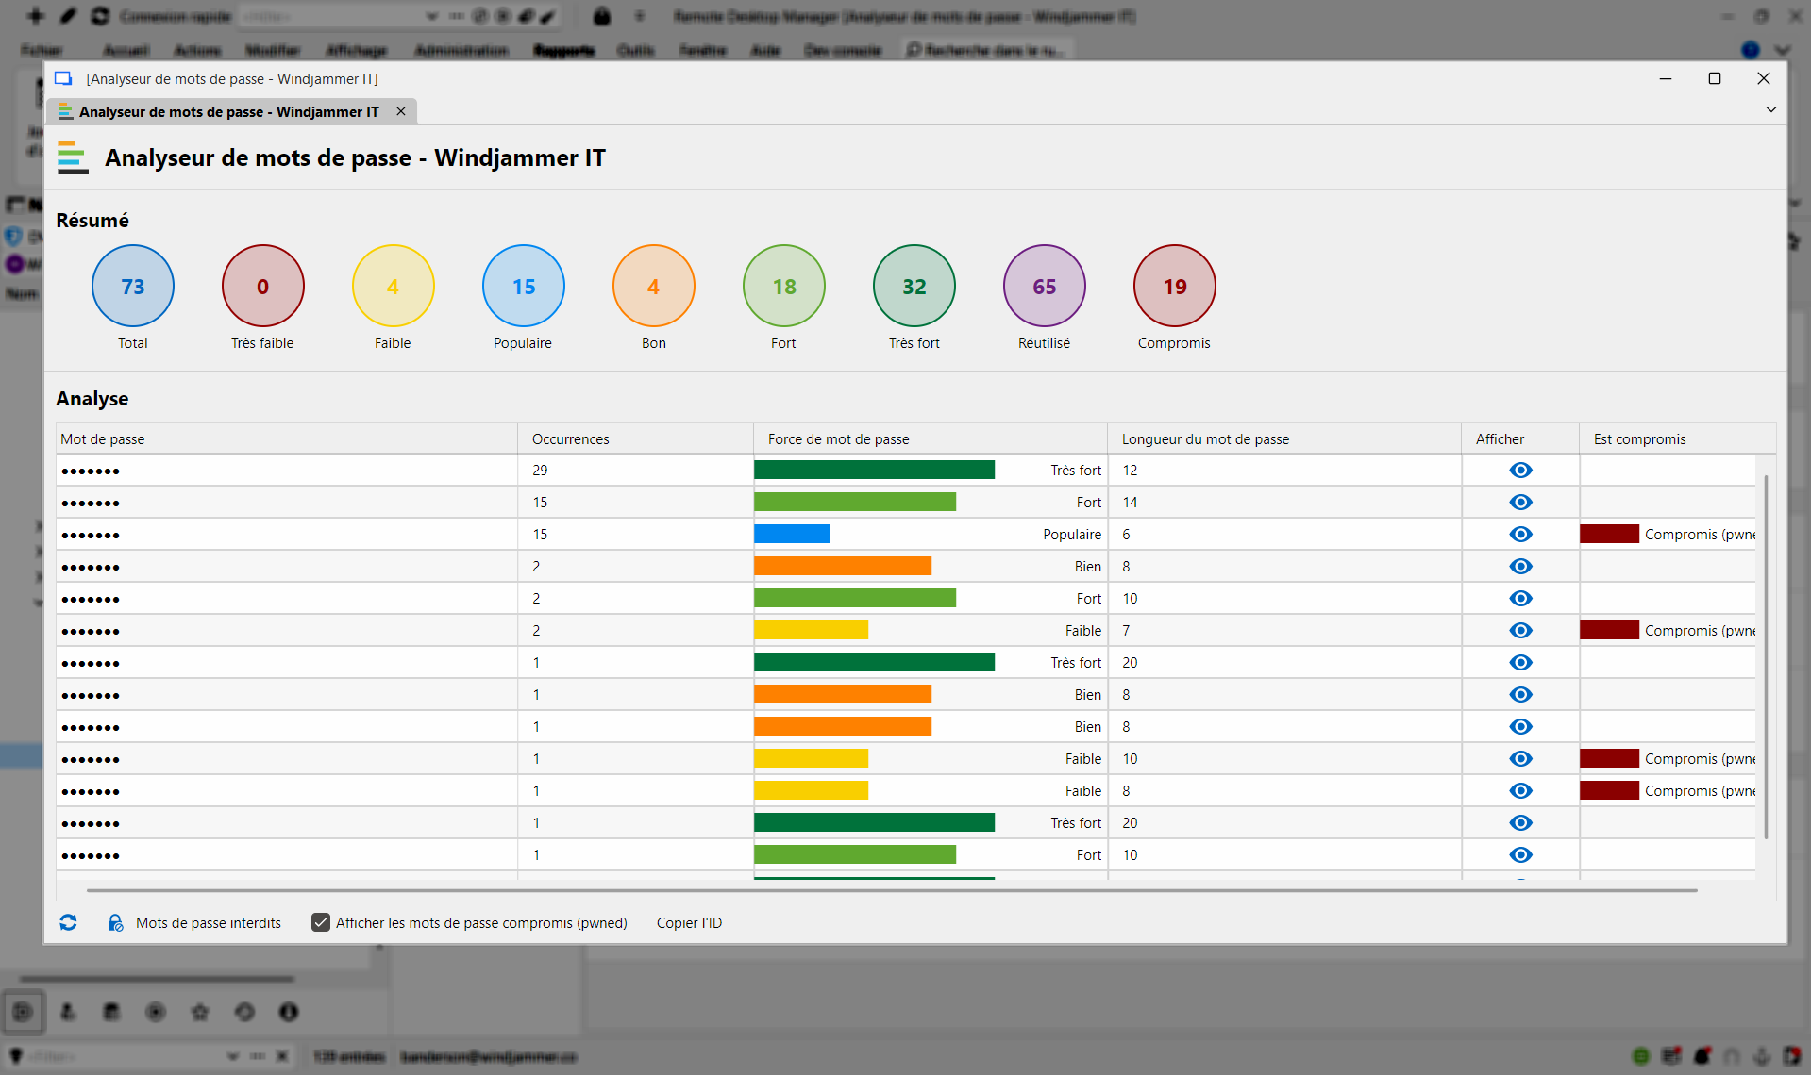
Task: Click Mots de passe interdits label
Action: tap(209, 922)
